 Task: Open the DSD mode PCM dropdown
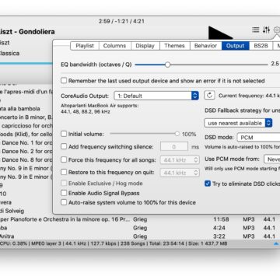[259, 138]
